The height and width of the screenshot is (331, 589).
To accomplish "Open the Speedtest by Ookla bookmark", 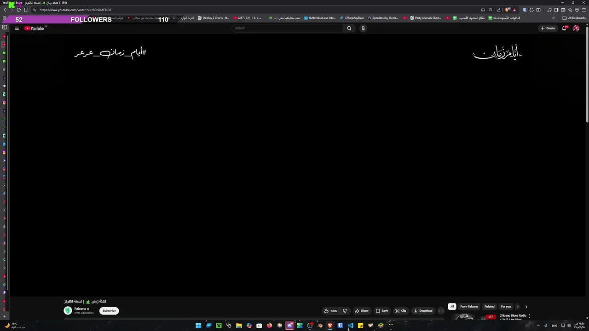I will click(x=383, y=18).
